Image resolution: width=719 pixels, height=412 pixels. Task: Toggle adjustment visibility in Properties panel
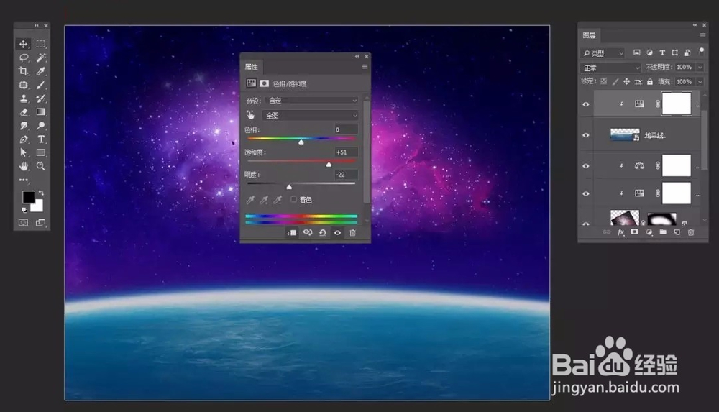click(337, 233)
